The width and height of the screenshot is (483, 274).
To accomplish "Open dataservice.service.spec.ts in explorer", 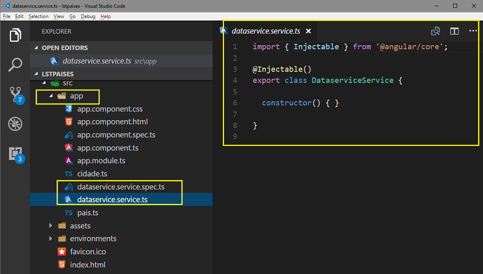I will (x=120, y=187).
